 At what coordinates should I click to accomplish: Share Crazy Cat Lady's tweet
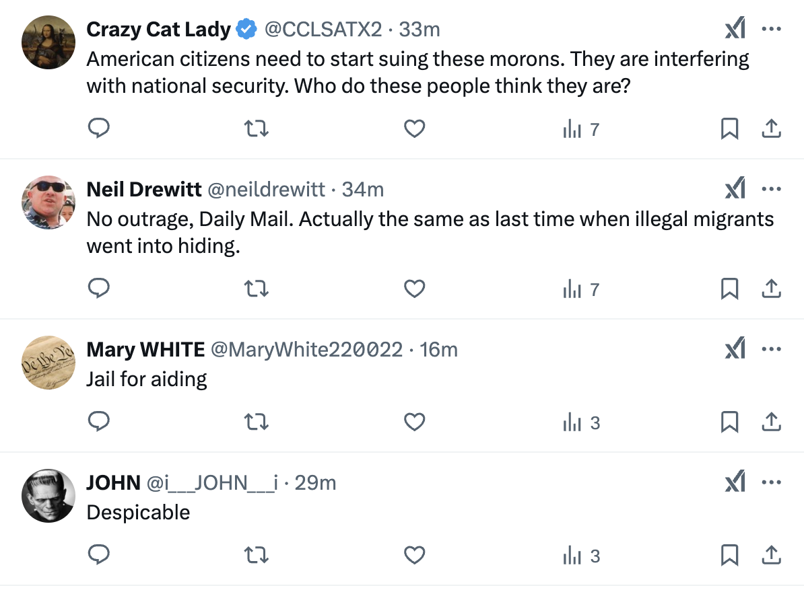[x=771, y=128]
